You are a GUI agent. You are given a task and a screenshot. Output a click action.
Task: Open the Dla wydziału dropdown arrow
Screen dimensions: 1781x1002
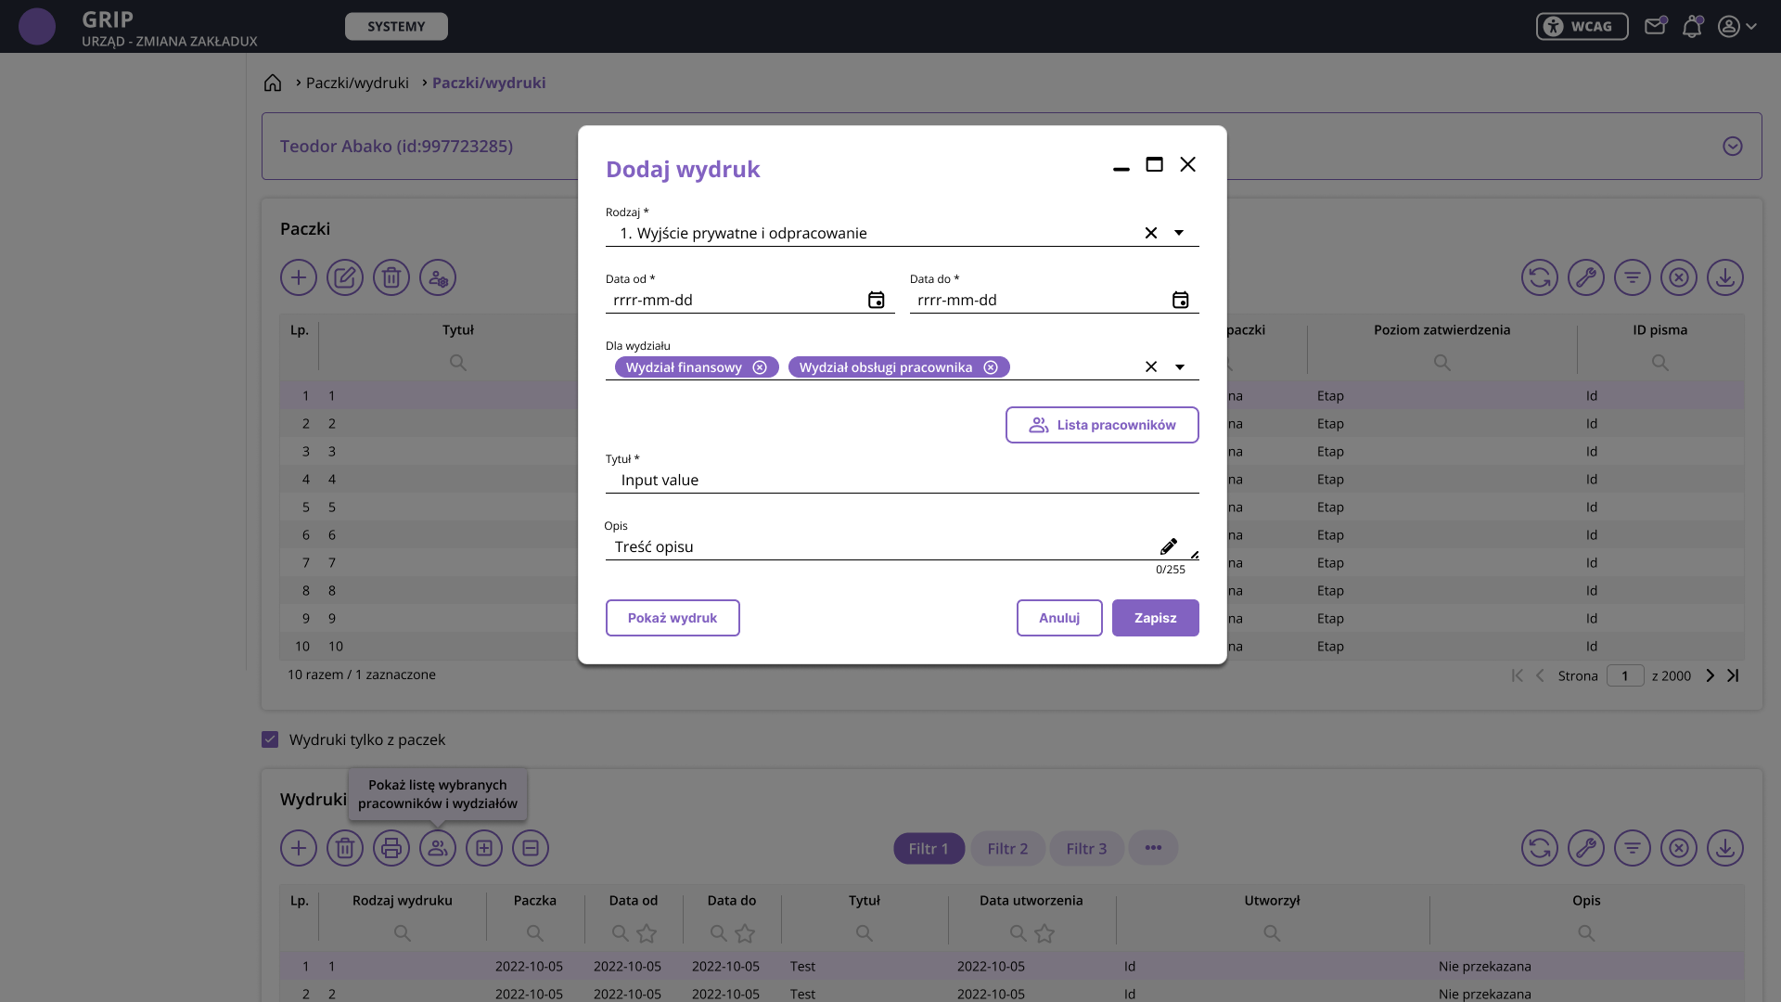point(1180,366)
